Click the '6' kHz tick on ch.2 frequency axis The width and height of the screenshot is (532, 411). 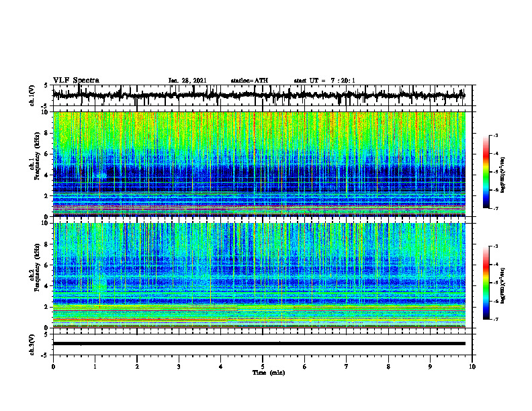click(47, 265)
